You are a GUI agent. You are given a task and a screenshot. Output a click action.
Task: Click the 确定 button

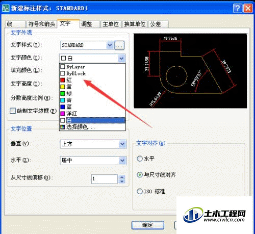pyautogui.click(x=148, y=225)
